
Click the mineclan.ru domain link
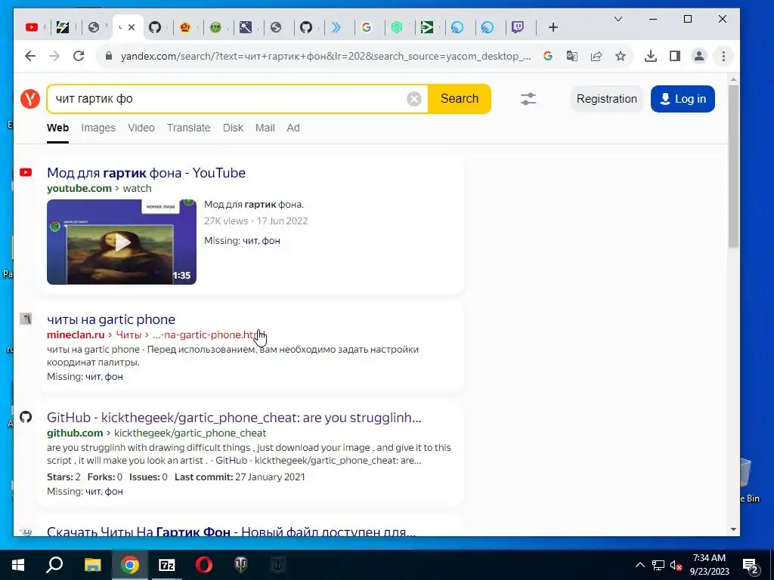click(76, 335)
